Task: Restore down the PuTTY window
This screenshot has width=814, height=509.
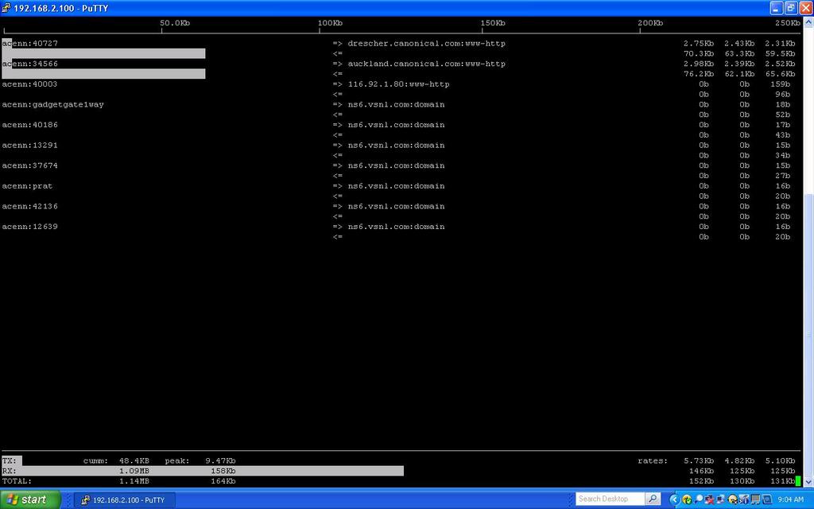Action: 790,8
